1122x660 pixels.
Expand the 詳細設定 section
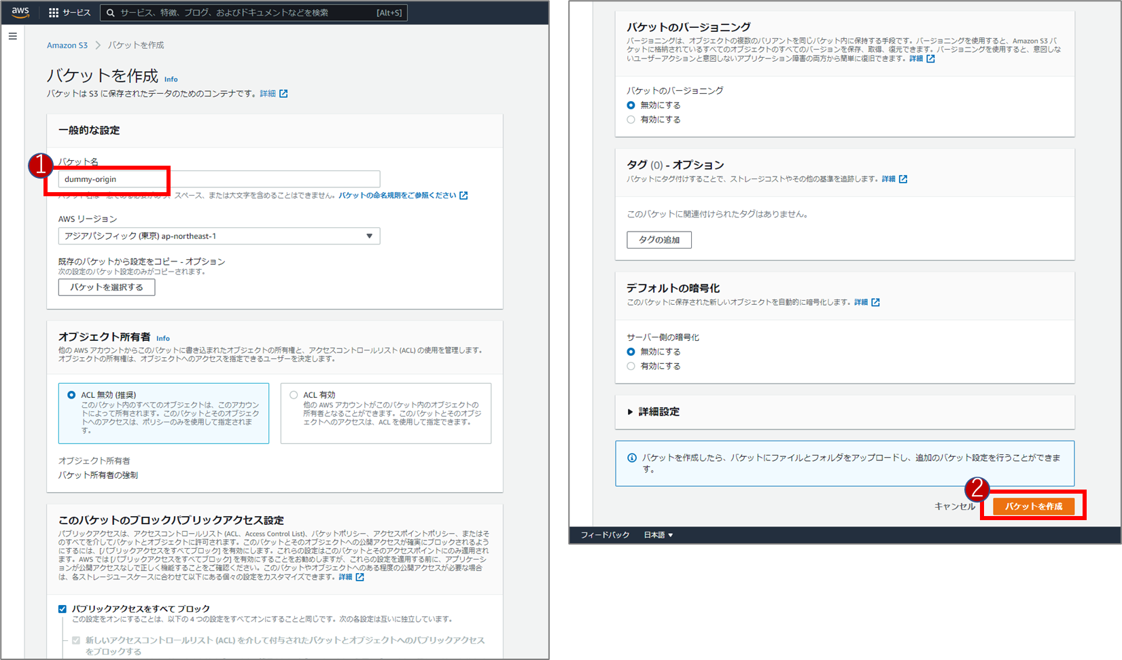(653, 411)
